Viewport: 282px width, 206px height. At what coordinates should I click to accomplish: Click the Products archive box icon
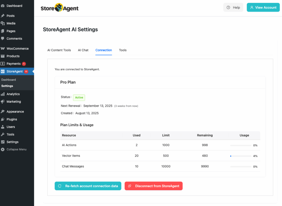pyautogui.click(x=3, y=56)
